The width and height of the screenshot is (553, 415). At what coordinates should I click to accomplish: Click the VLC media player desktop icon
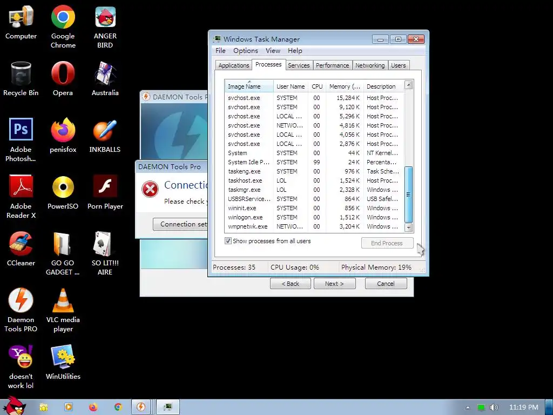click(x=63, y=310)
